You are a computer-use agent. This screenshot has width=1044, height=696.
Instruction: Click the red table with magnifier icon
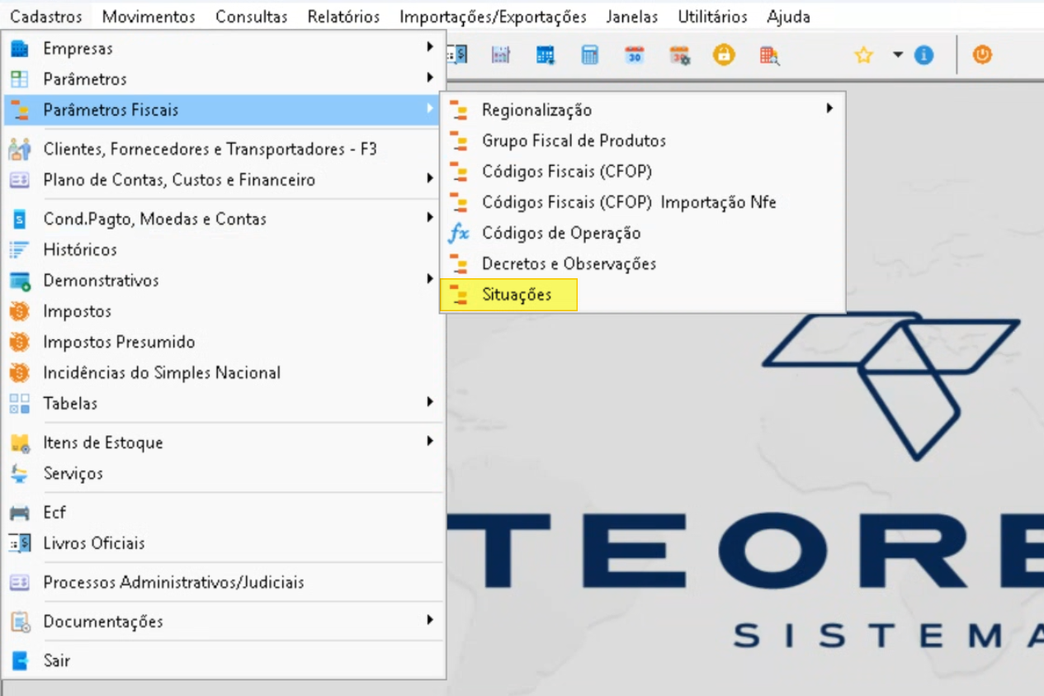(769, 55)
